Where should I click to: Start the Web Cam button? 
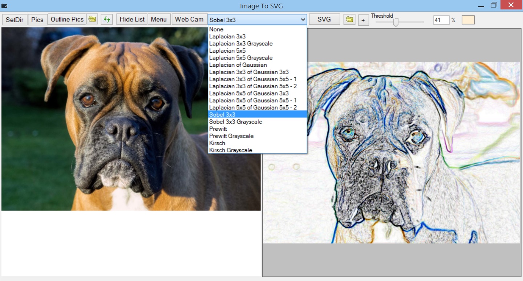189,20
